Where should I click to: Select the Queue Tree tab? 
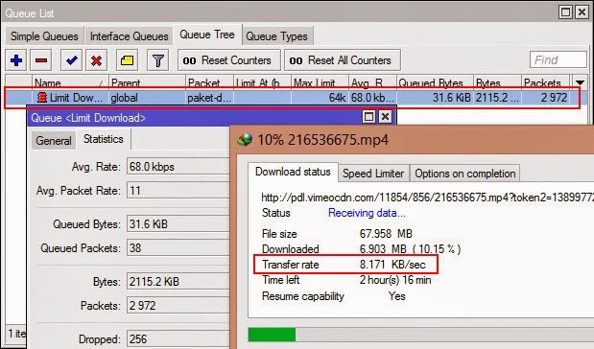pos(207,35)
